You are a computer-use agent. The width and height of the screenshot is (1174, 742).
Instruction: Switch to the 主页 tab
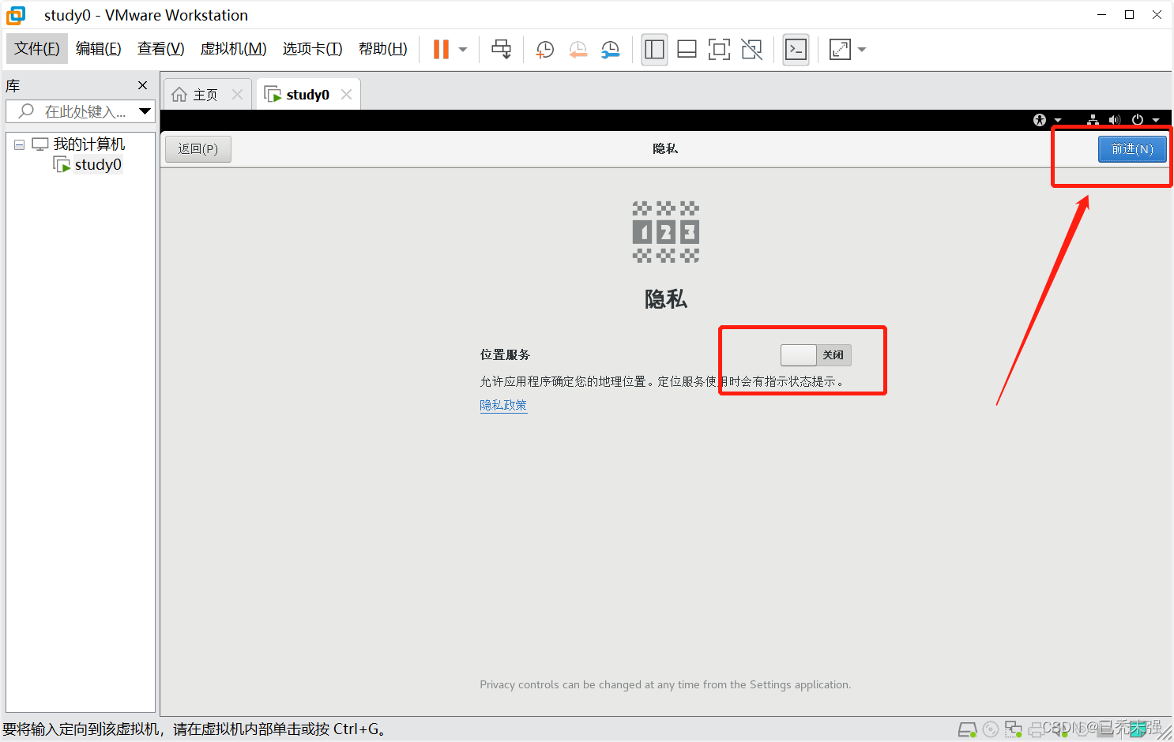click(208, 94)
